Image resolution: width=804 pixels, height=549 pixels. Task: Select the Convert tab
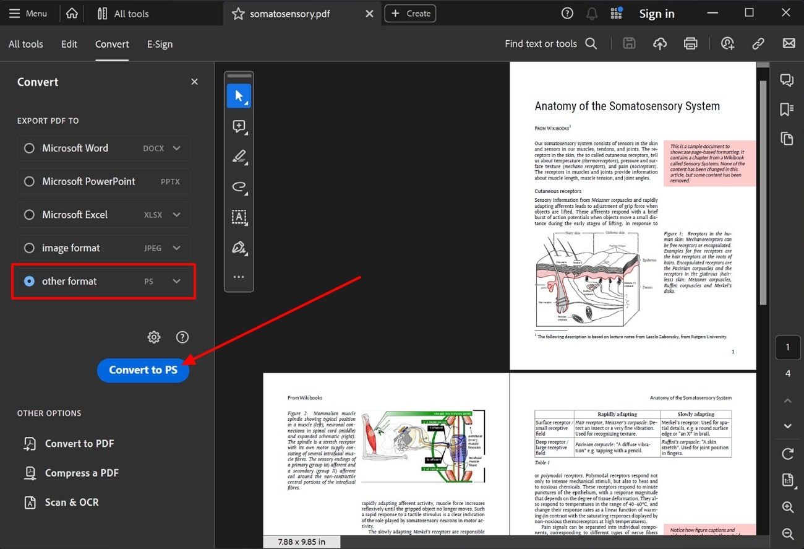point(112,44)
